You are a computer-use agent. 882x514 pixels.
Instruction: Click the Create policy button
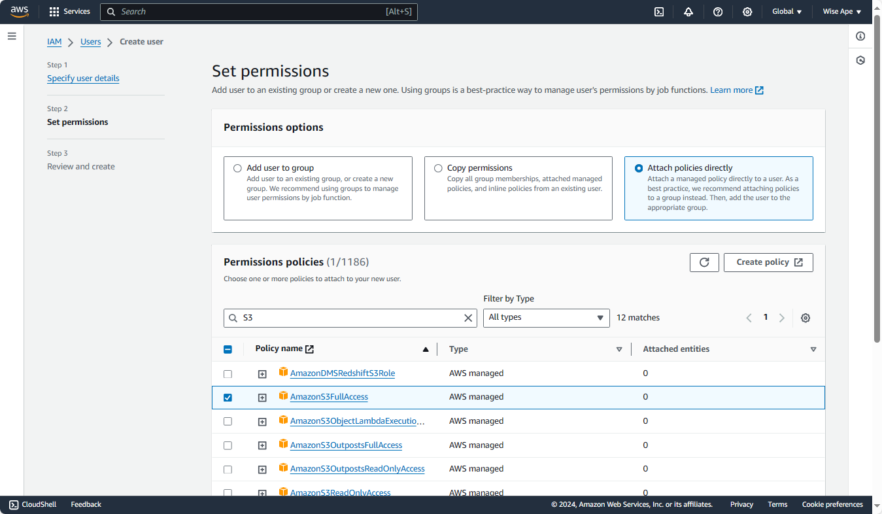pyautogui.click(x=768, y=262)
